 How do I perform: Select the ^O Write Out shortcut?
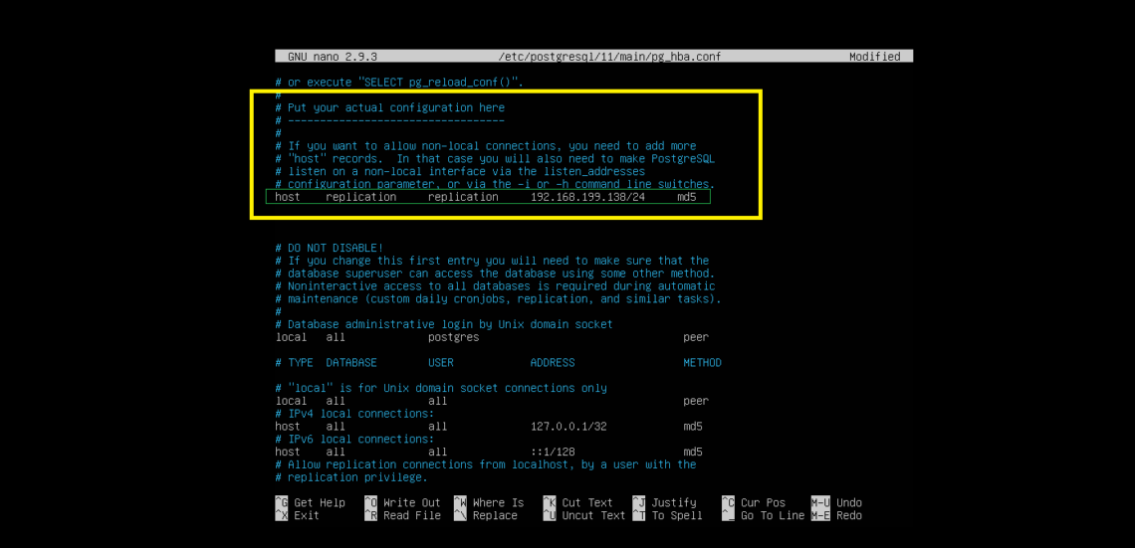coord(402,502)
